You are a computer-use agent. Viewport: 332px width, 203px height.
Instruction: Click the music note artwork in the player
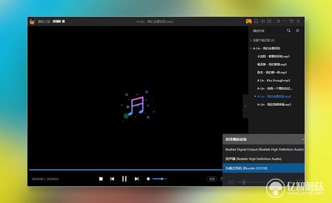[x=137, y=105]
